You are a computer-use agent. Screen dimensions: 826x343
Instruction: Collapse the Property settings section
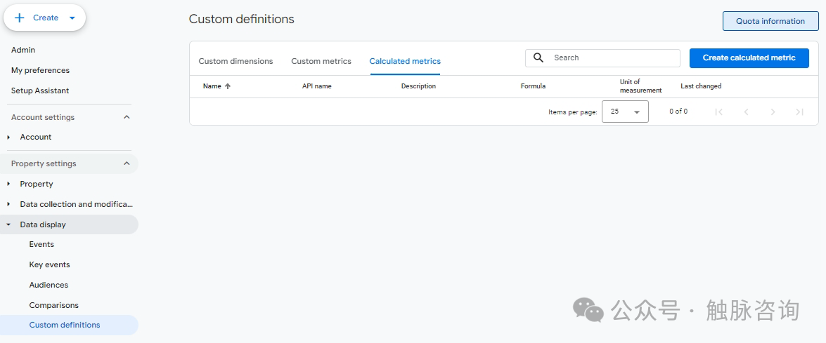pyautogui.click(x=127, y=163)
